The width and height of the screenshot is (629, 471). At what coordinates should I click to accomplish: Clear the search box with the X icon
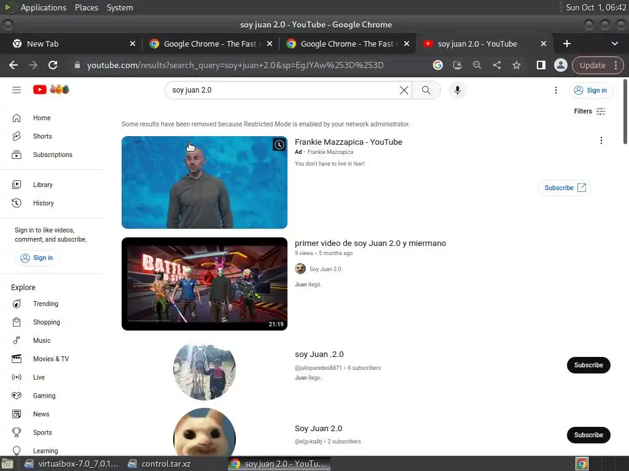404,90
